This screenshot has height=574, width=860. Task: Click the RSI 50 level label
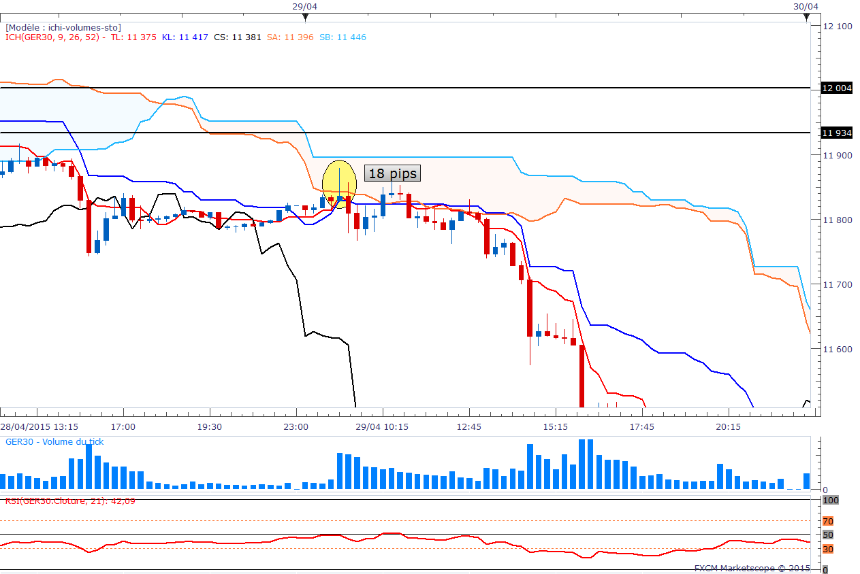point(828,535)
